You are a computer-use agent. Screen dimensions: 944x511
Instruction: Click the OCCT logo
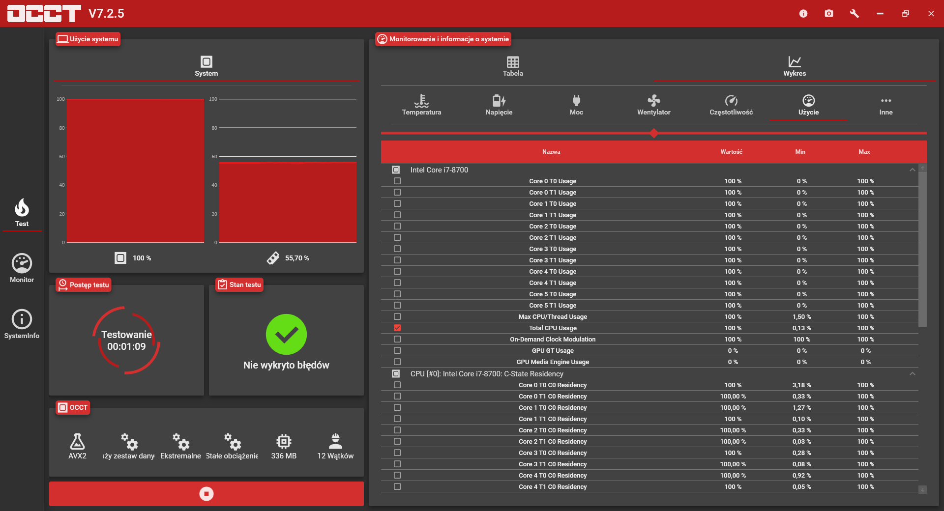[x=44, y=13]
